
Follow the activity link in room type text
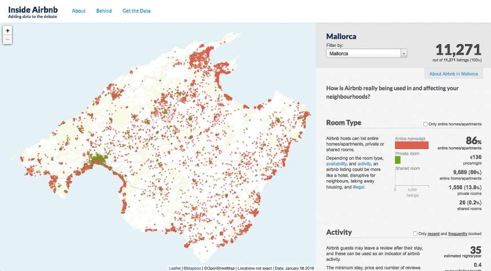(x=364, y=164)
